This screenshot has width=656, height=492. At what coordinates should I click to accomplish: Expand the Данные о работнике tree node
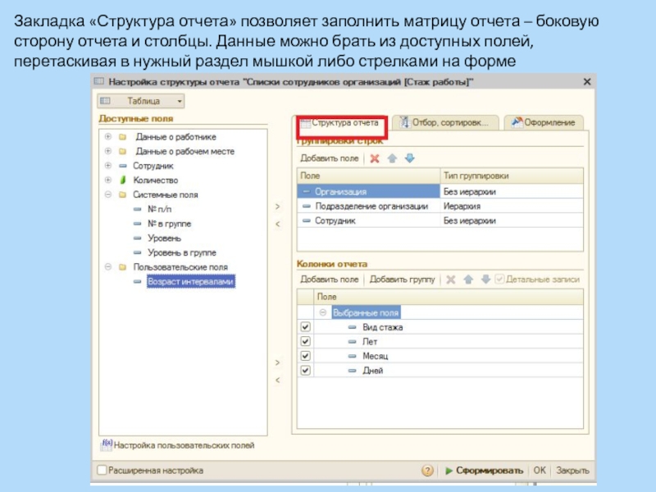[107, 137]
